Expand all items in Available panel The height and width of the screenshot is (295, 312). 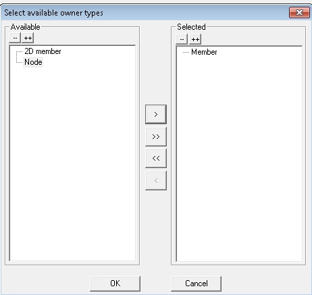[x=28, y=38]
